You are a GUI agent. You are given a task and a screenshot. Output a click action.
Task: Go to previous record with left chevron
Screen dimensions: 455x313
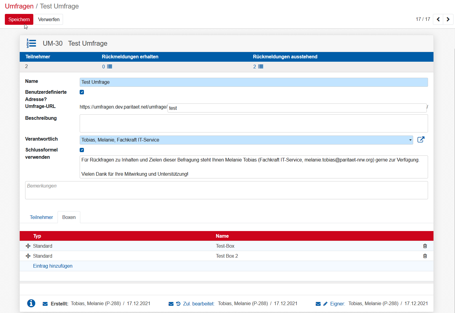[438, 19]
